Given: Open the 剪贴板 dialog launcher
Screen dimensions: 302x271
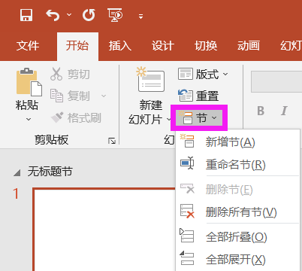Looking at the screenshot, I should click(x=112, y=141).
